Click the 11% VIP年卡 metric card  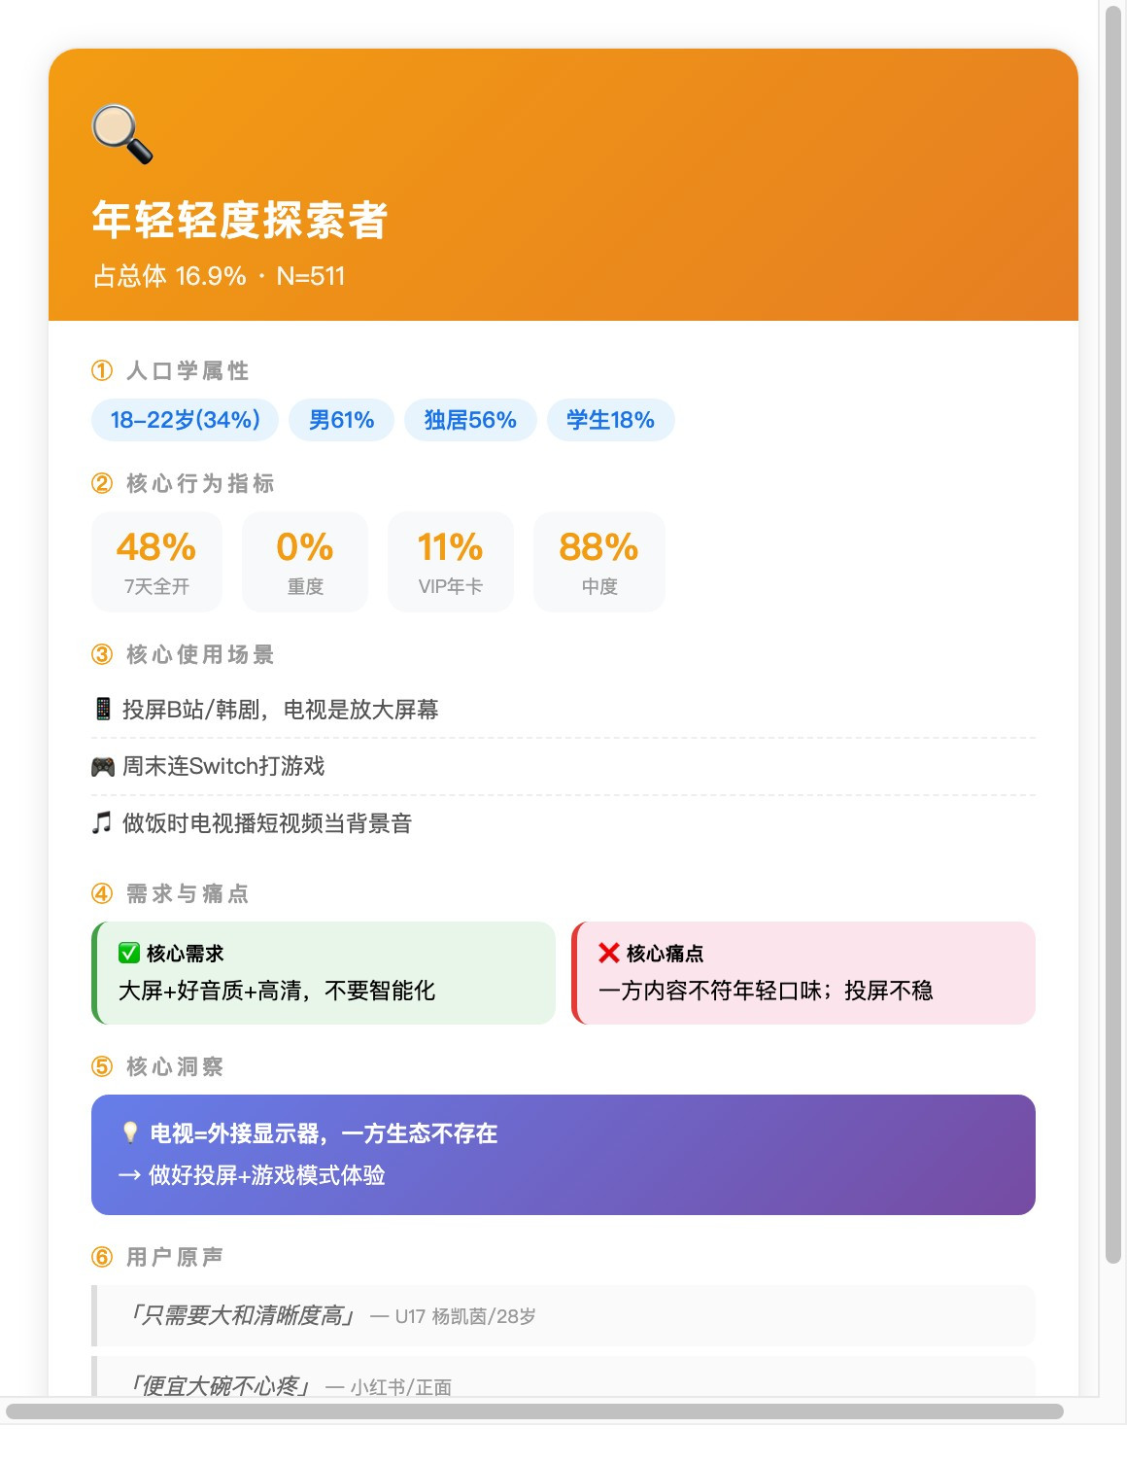[x=450, y=562]
